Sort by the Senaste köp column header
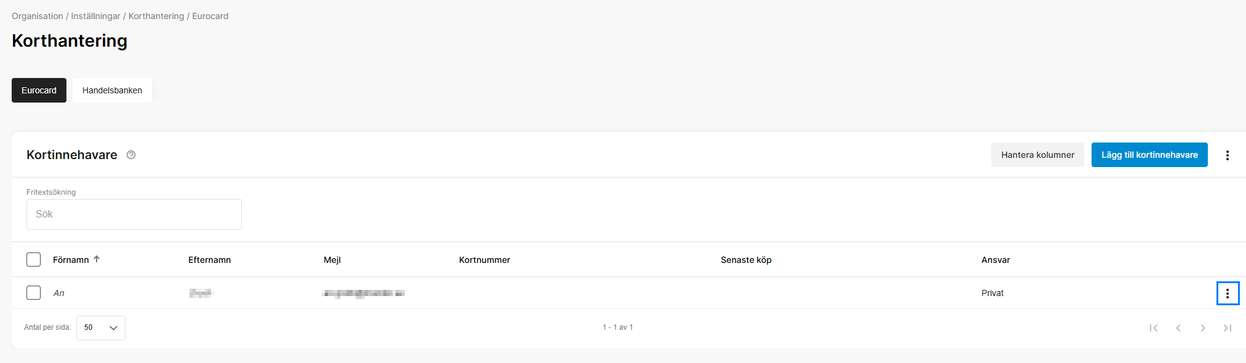The width and height of the screenshot is (1246, 363). (x=746, y=260)
